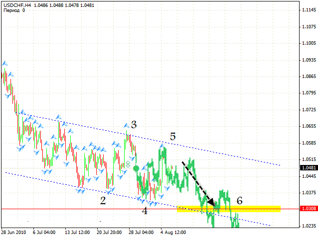Image resolution: width=318 pixels, height=236 pixels.
Task: Select the yellow target zone rectangle
Action: 229,209
